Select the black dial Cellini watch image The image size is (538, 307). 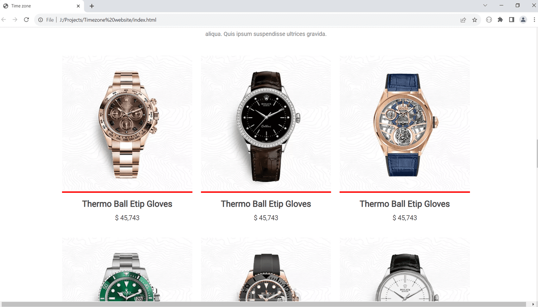(x=266, y=124)
